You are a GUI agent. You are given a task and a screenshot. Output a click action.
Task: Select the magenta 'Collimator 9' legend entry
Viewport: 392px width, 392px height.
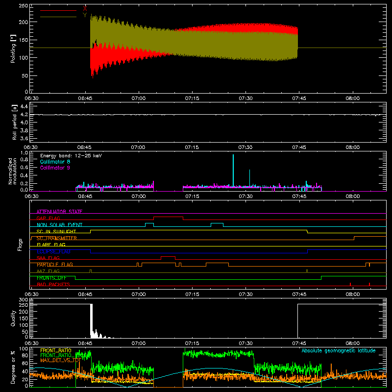click(x=55, y=168)
